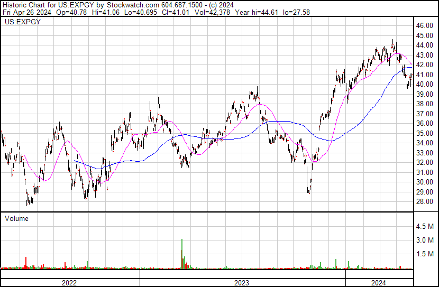
Task: Click the Cl=41.01 closing price text
Action: click(x=176, y=12)
